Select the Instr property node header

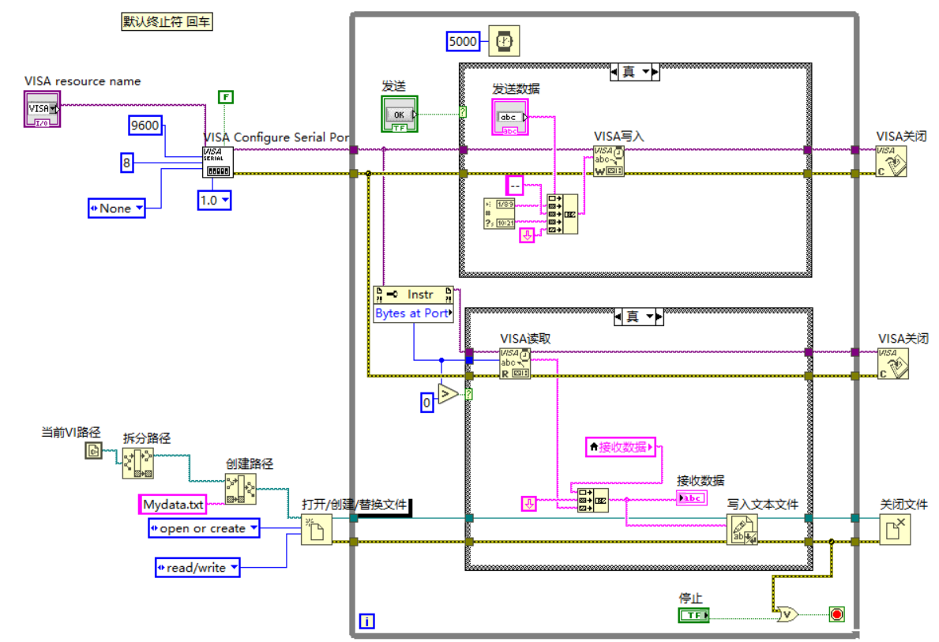414,295
